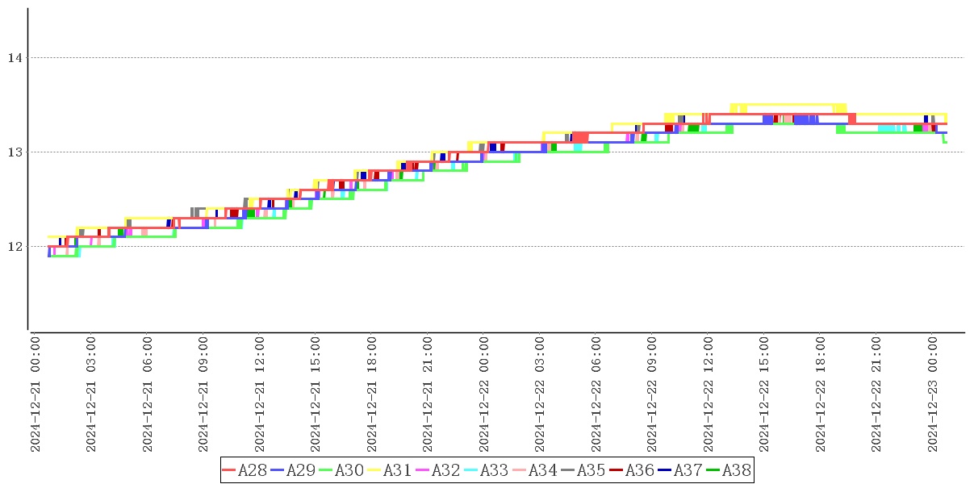Click the y-axis value 13 label
This screenshot has width=974, height=484.
click(14, 152)
